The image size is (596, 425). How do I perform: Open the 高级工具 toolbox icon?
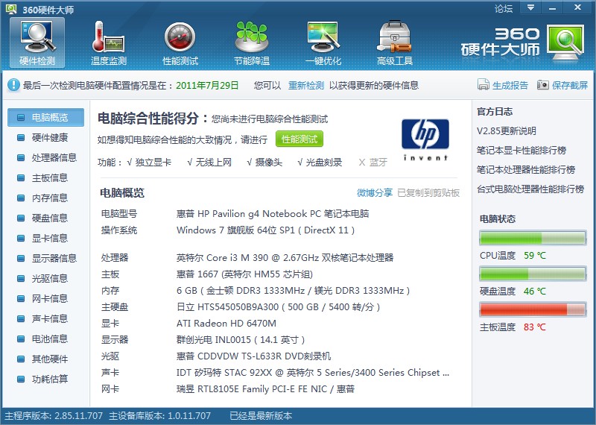point(395,42)
